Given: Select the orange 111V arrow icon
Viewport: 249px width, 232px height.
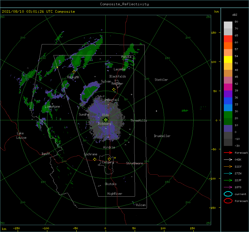Looking at the screenshot, I should tap(228, 166).
